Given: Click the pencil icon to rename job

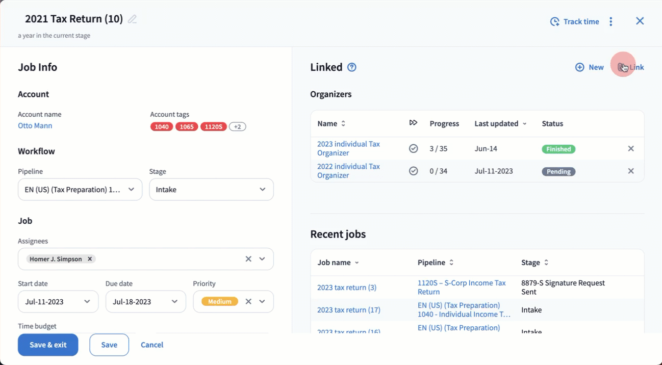Looking at the screenshot, I should tap(132, 19).
